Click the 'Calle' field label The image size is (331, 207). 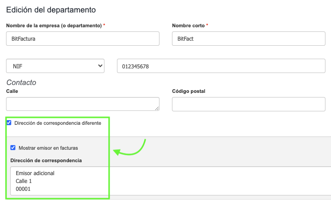click(x=12, y=91)
